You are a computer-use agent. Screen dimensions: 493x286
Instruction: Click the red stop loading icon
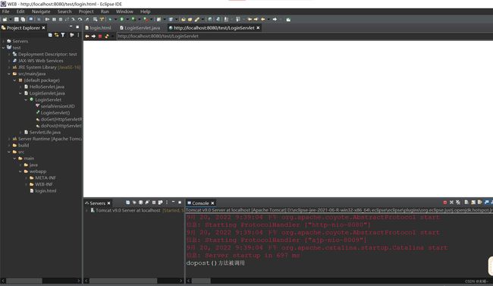[100, 36]
